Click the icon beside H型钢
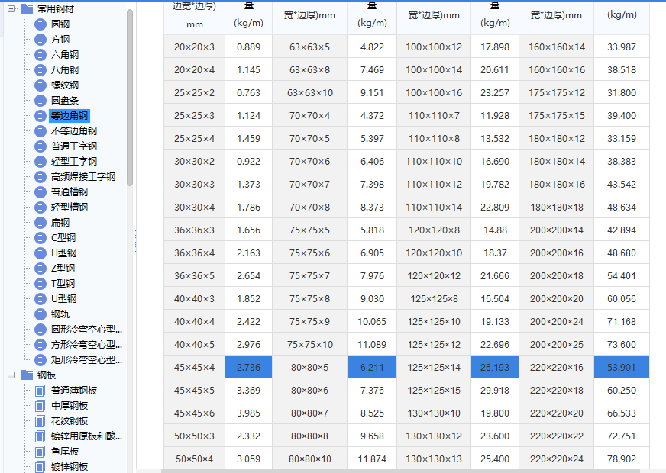Viewport: 666px width, 473px height. click(40, 253)
